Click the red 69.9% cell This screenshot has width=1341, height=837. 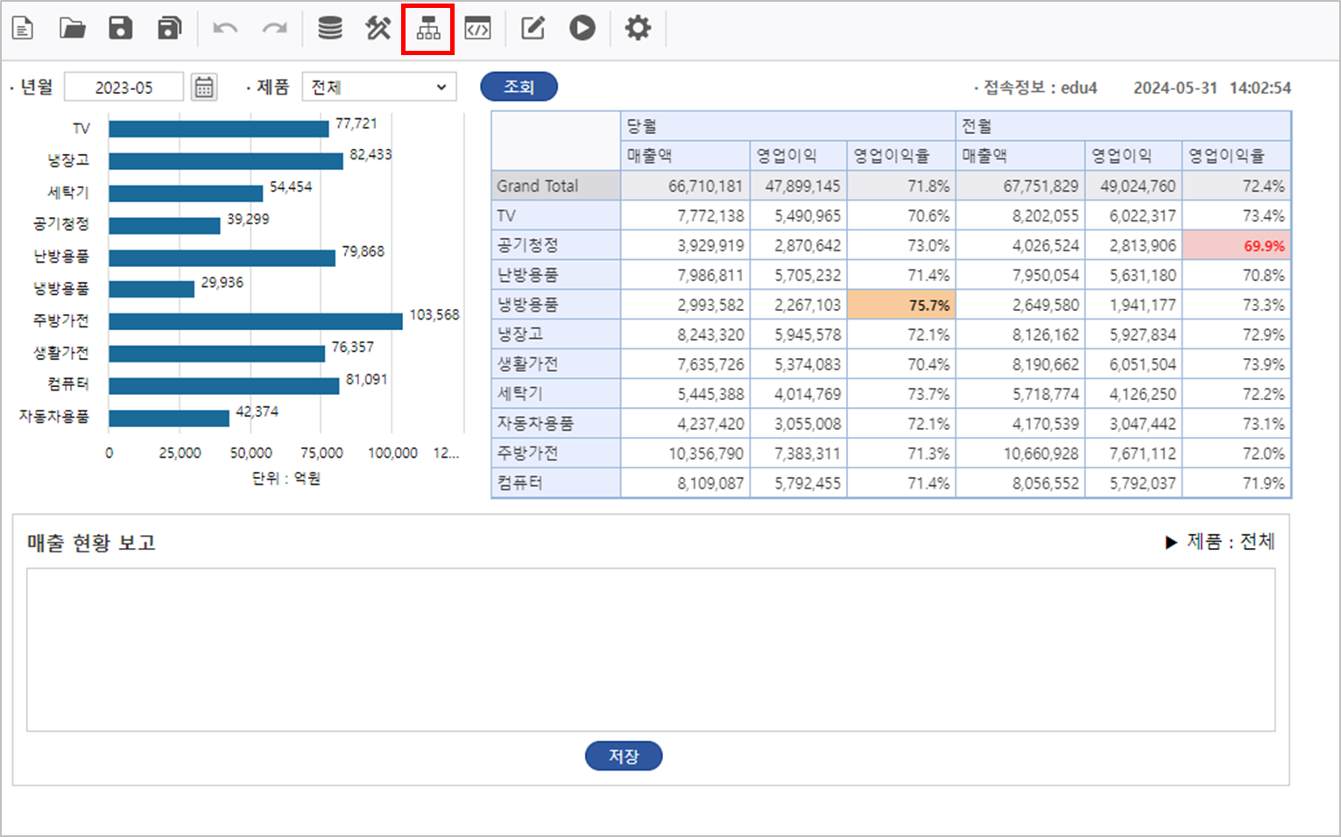click(x=1237, y=245)
